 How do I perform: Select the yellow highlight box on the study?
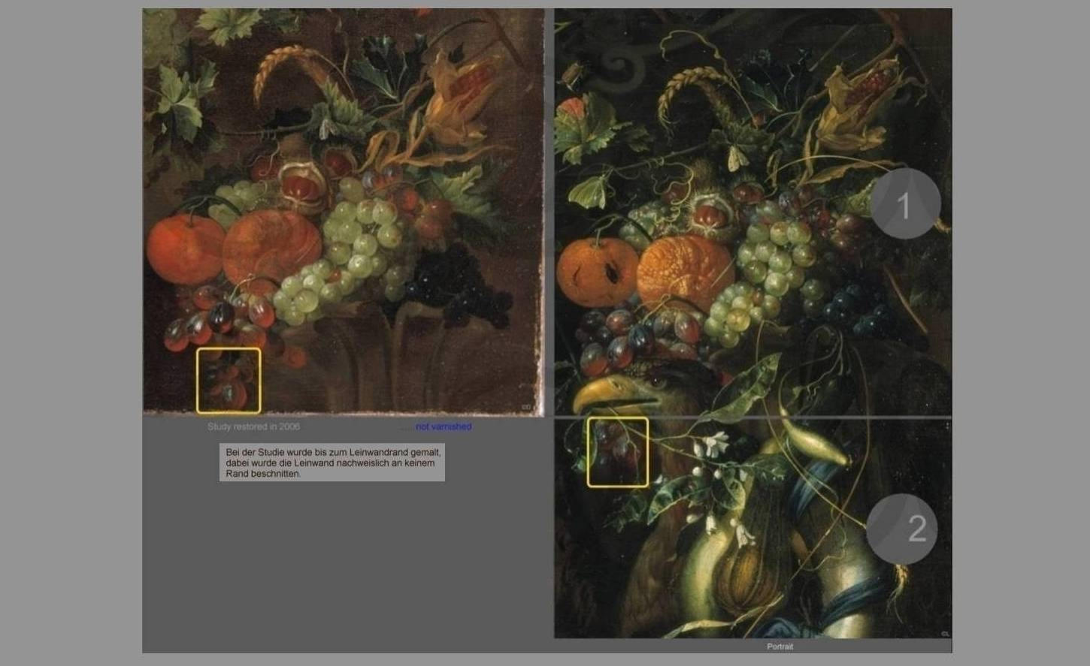229,380
